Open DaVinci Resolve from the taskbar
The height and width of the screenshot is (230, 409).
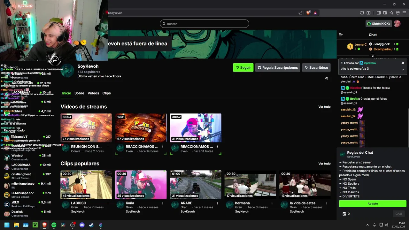tap(63, 225)
